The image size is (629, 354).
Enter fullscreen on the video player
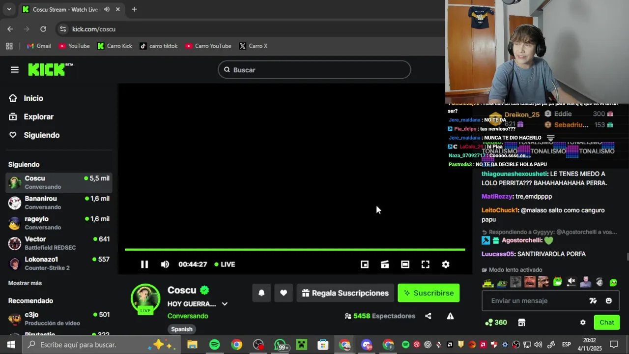[x=426, y=265]
